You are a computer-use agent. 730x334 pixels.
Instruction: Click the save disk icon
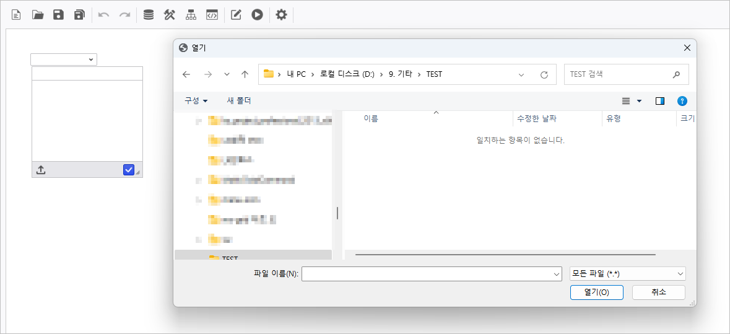tap(58, 14)
